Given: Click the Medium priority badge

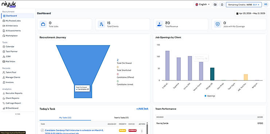Looking at the screenshot, I should click(x=122, y=131).
